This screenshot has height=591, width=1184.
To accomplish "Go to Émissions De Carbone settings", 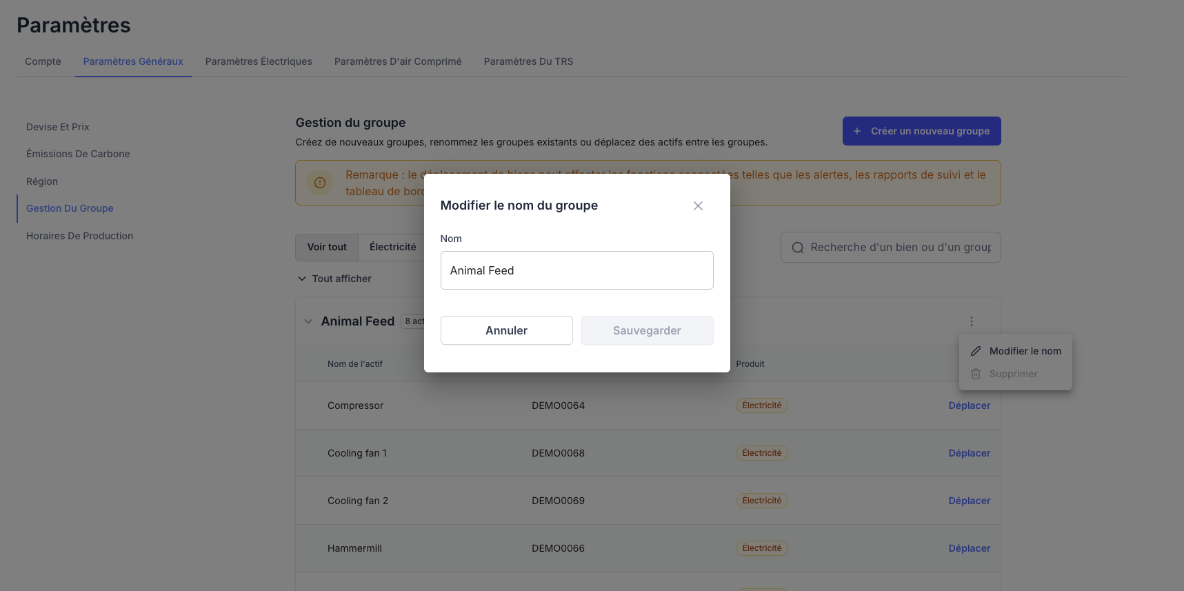I will (x=78, y=154).
